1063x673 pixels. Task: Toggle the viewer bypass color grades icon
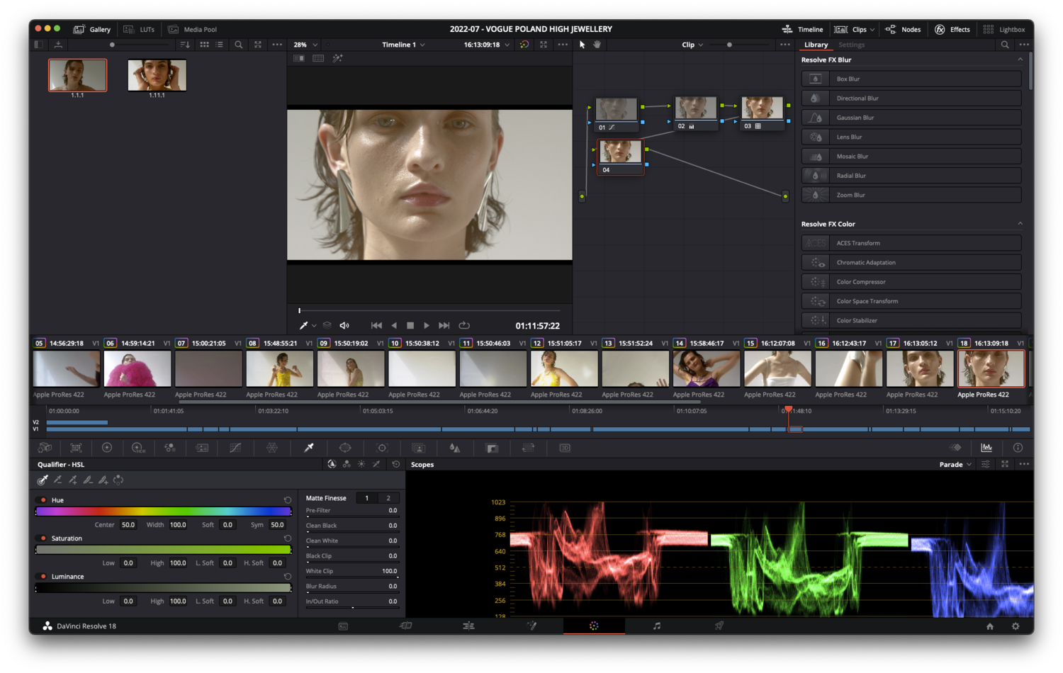pos(524,45)
